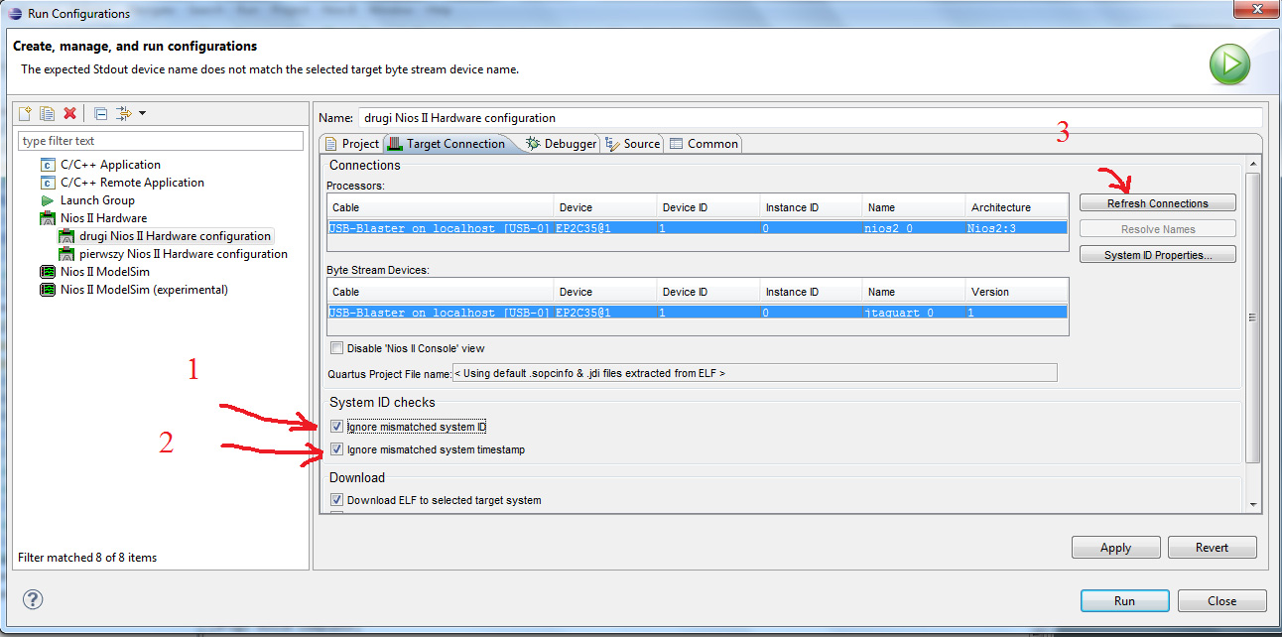Select Nios II ModelSim (experimental) entry
1282x637 pixels.
click(x=144, y=290)
